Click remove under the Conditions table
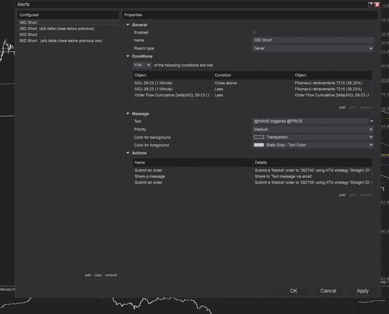389x314 pixels. click(366, 107)
